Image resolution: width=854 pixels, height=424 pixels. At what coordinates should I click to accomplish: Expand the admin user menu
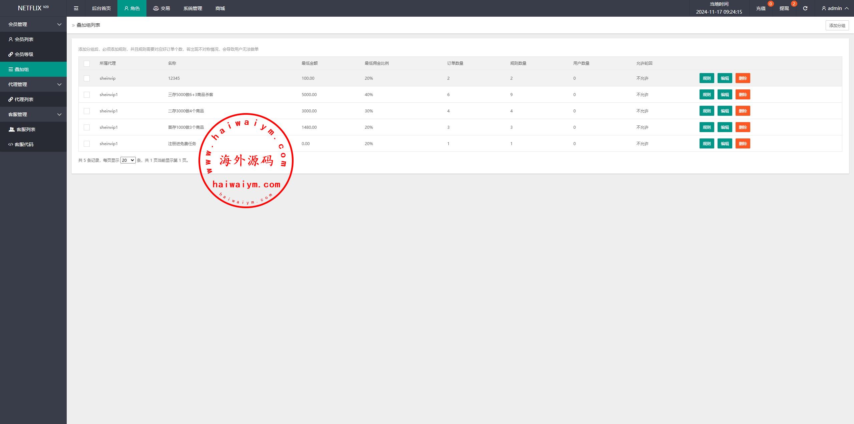point(835,8)
